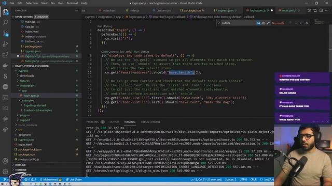The height and width of the screenshot is (186, 332).
Task: Go to next find match arrow
Action: click(296, 23)
